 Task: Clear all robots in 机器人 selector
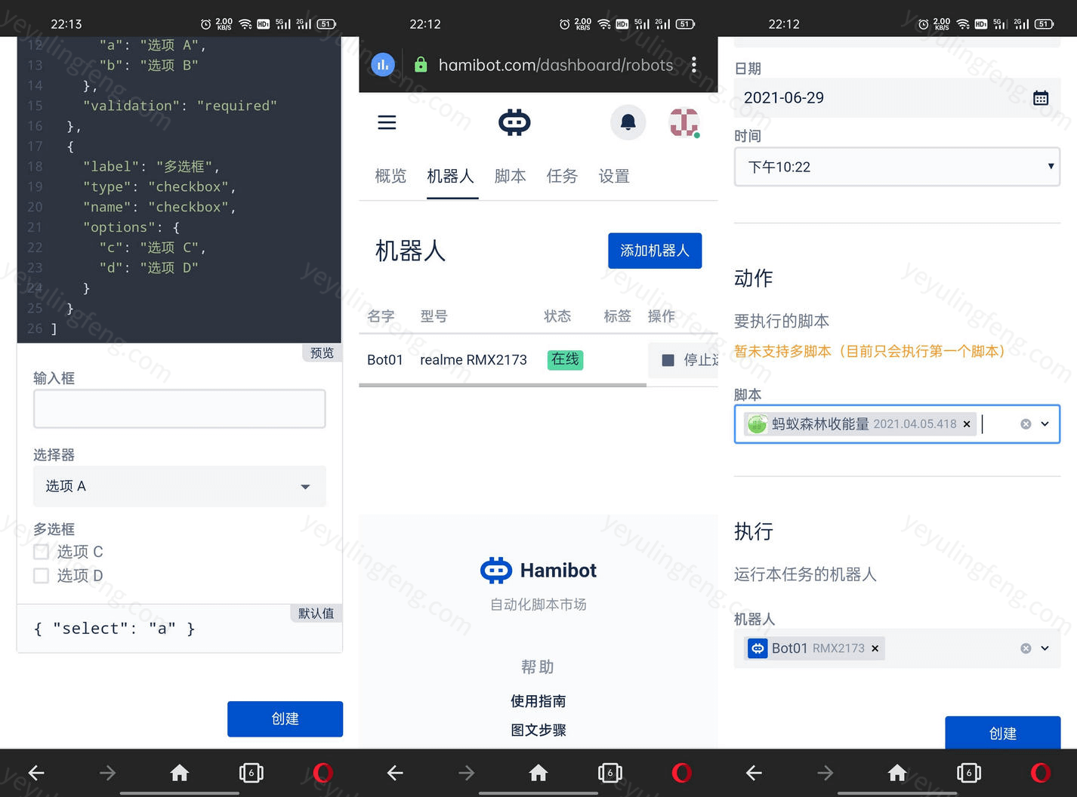[1026, 648]
